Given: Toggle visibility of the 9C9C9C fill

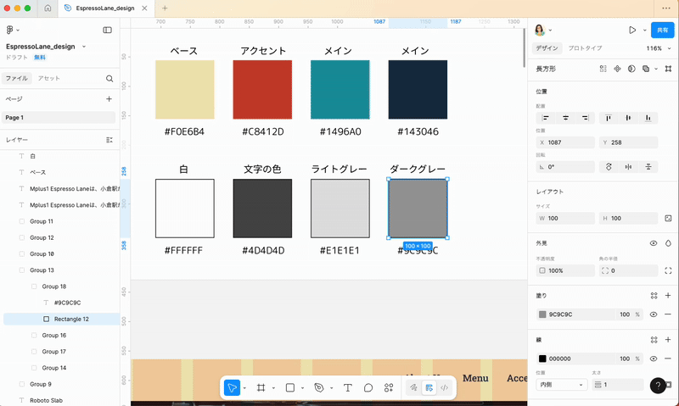Looking at the screenshot, I should coord(654,314).
